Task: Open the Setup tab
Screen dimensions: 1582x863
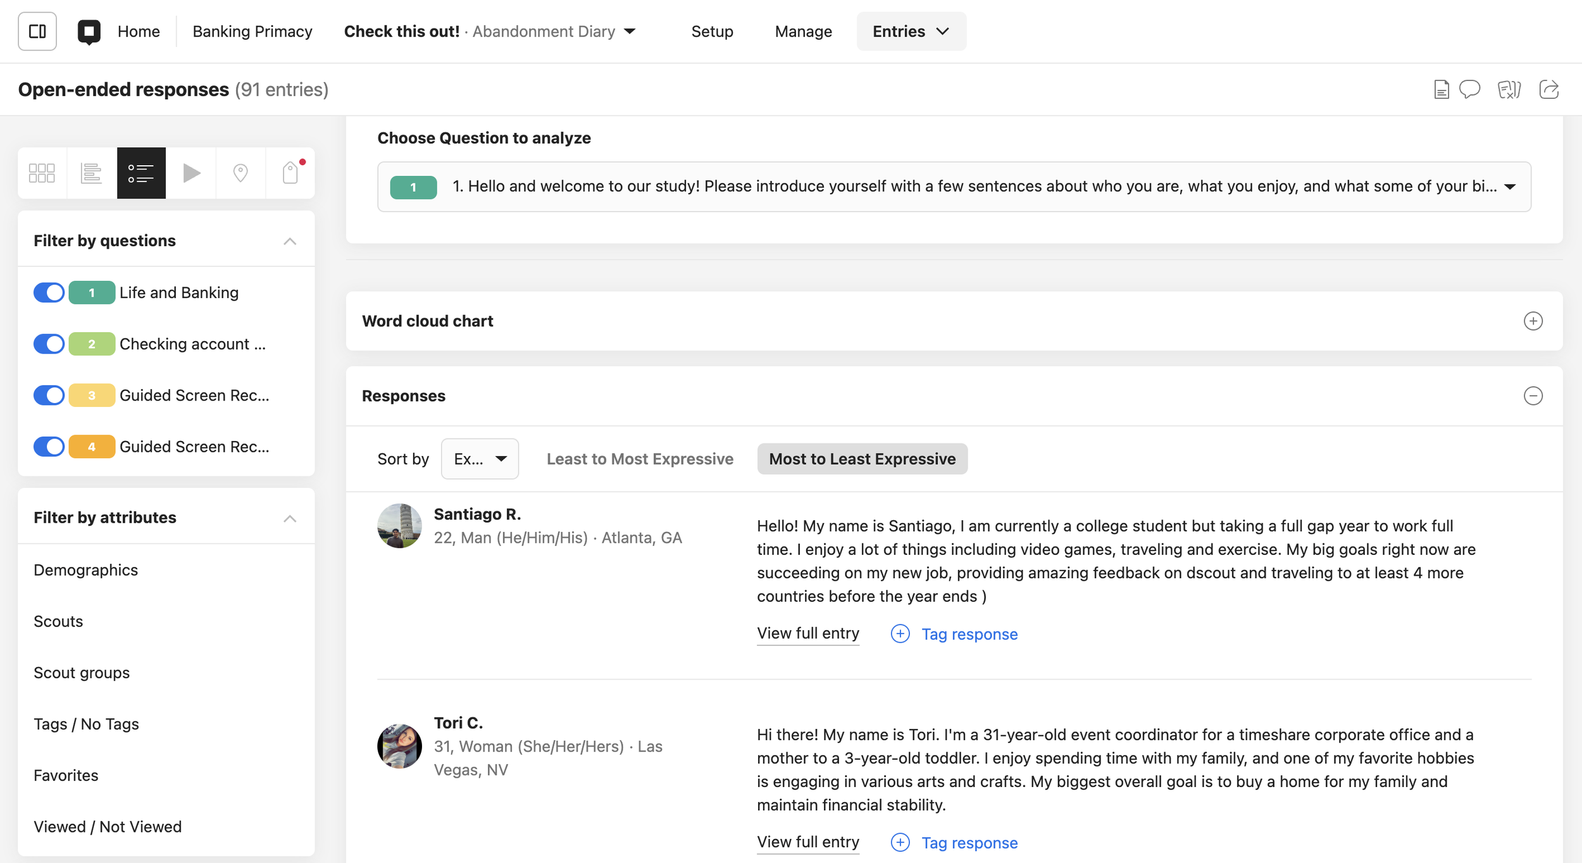Action: pos(712,31)
